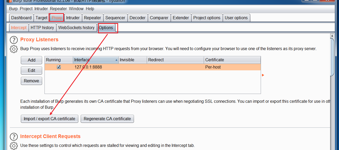Switch to the Decoder tab
Viewport: 339px width, 150px height.
click(x=138, y=18)
